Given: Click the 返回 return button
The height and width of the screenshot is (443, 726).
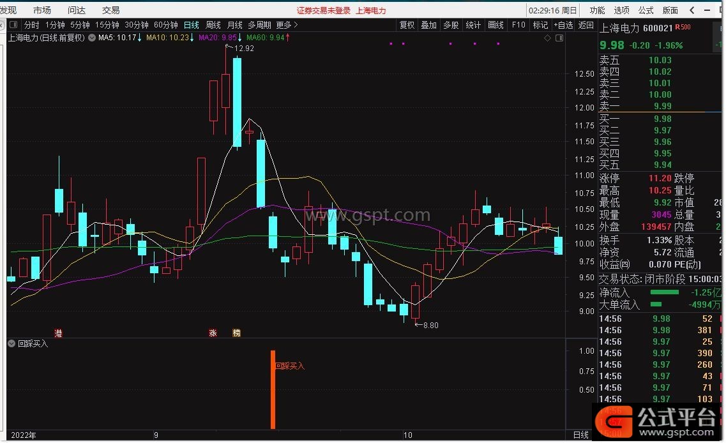Looking at the screenshot, I should click(586, 25).
